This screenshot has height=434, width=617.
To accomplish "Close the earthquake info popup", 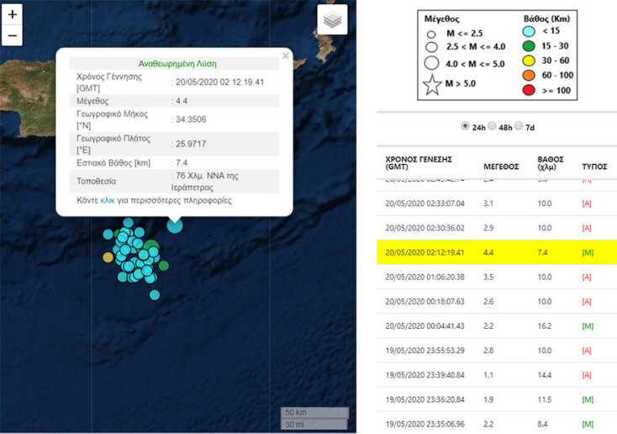I will tap(285, 56).
